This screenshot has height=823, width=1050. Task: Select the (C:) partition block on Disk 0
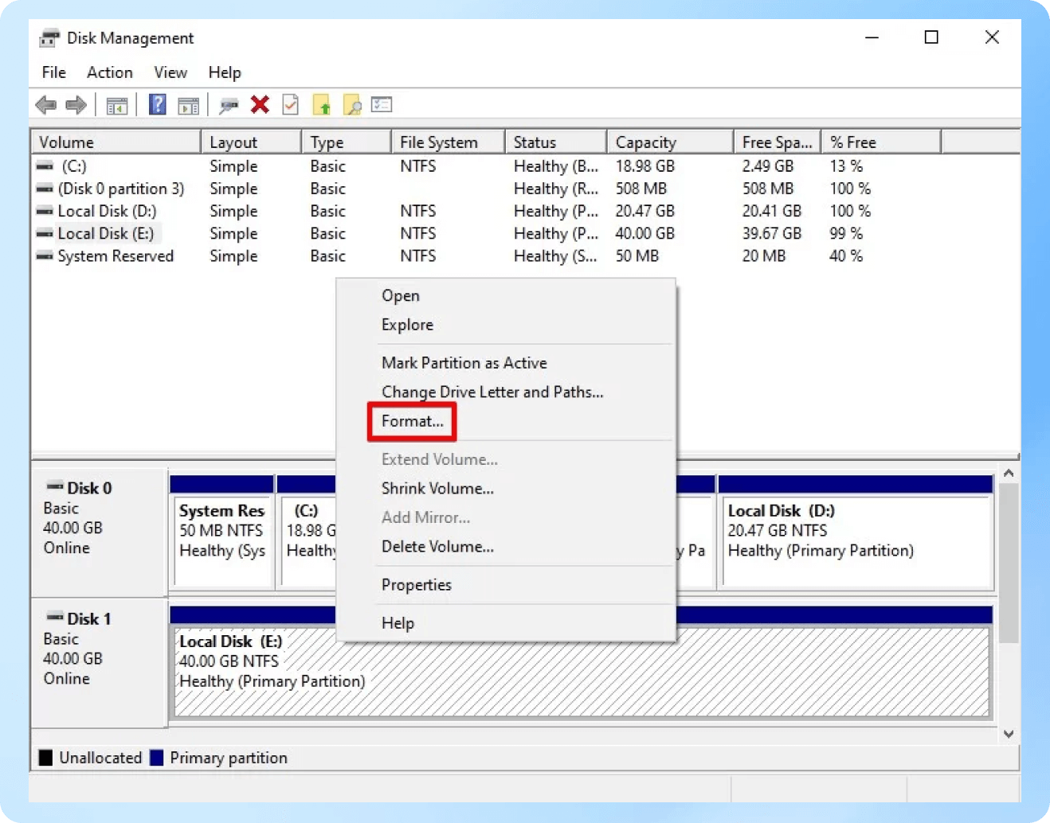307,532
